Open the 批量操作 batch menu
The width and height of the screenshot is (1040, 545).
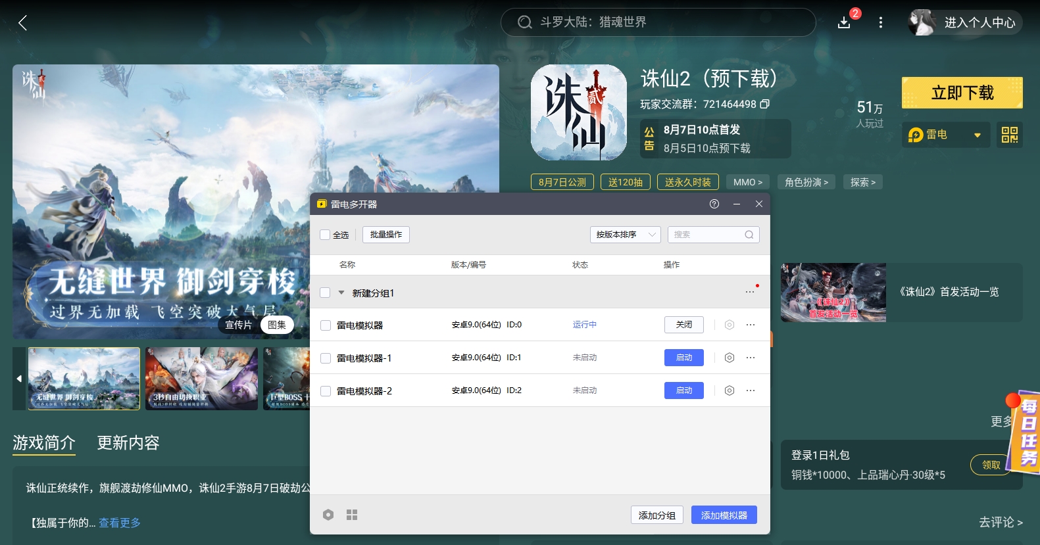386,235
